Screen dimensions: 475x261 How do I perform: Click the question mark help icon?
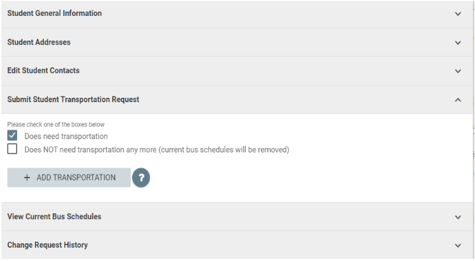click(x=141, y=177)
